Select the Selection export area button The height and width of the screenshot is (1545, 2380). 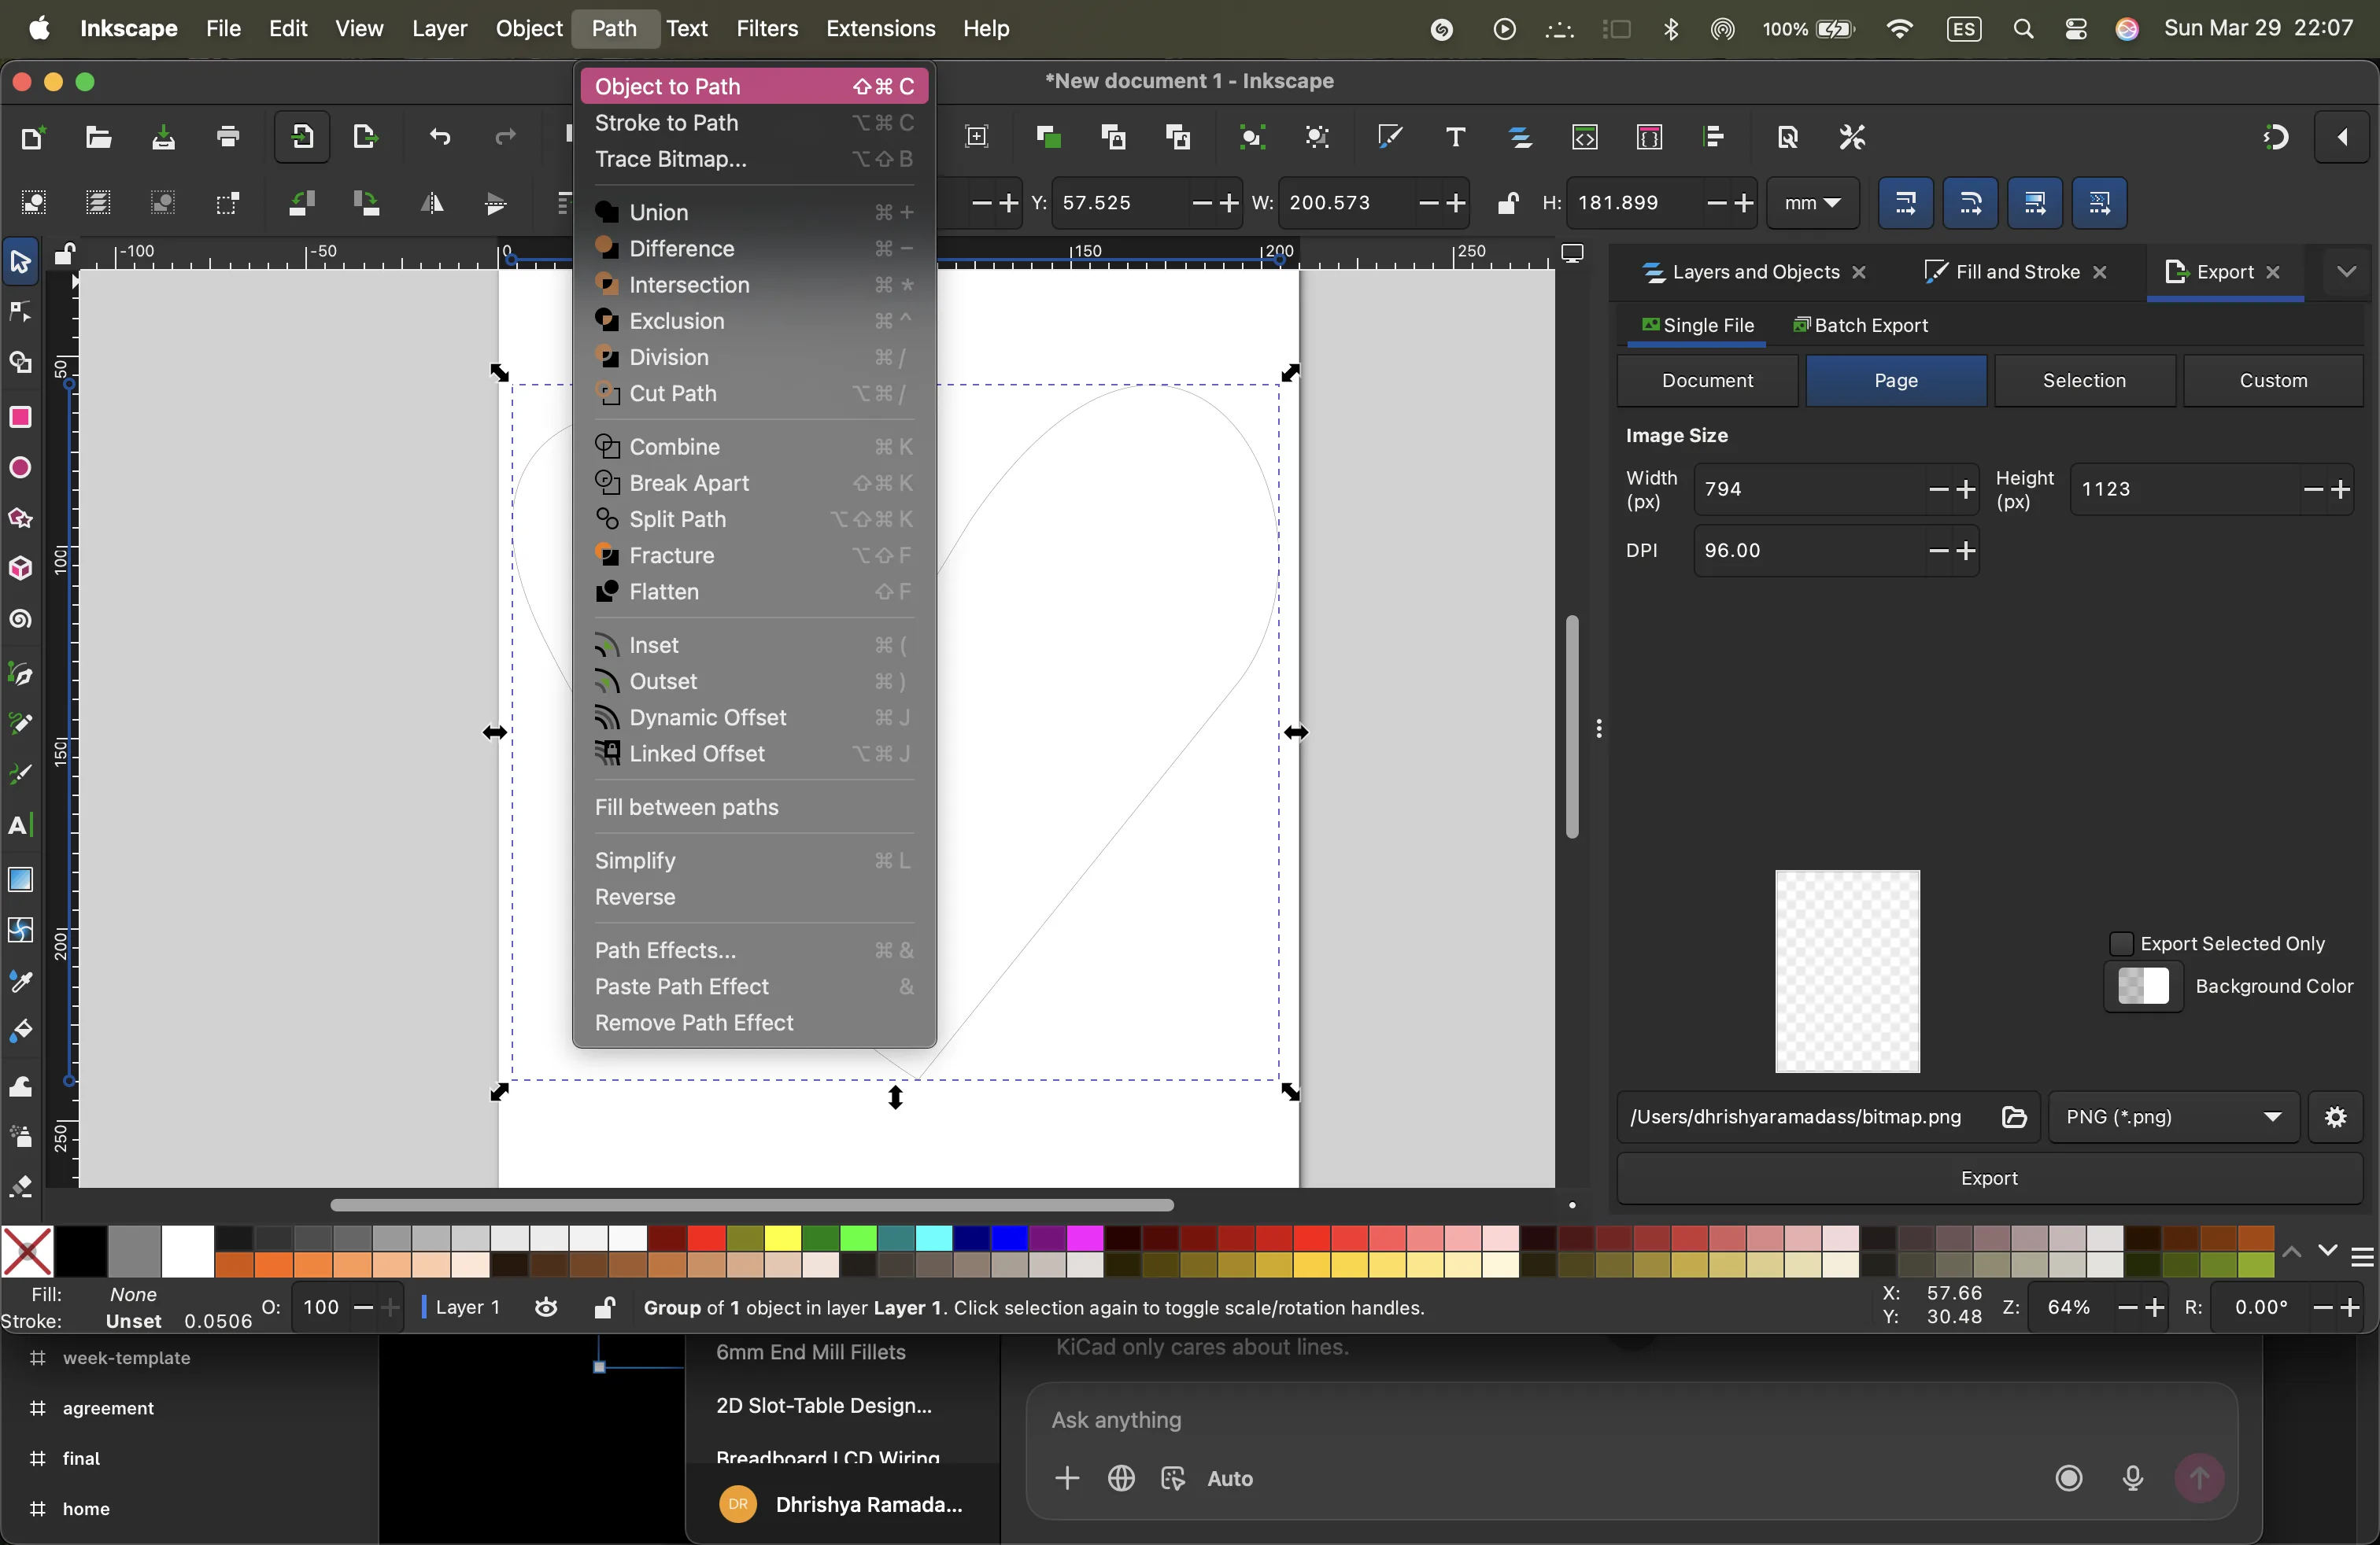[2084, 381]
